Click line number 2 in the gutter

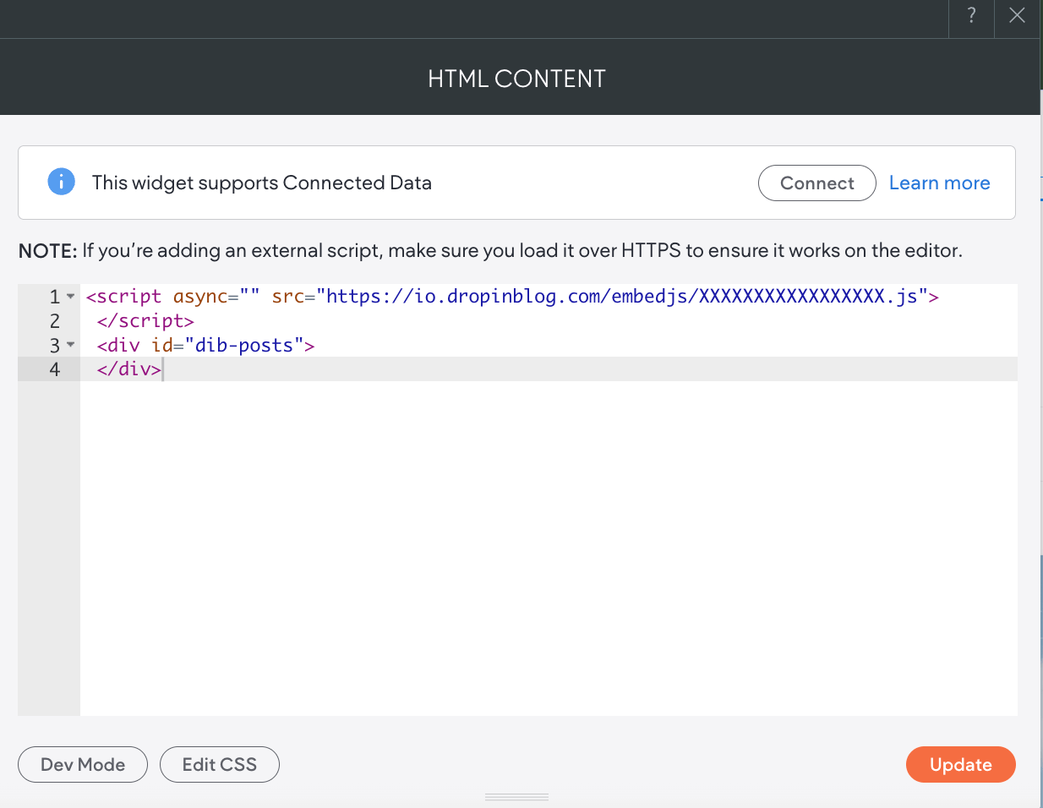coord(54,321)
